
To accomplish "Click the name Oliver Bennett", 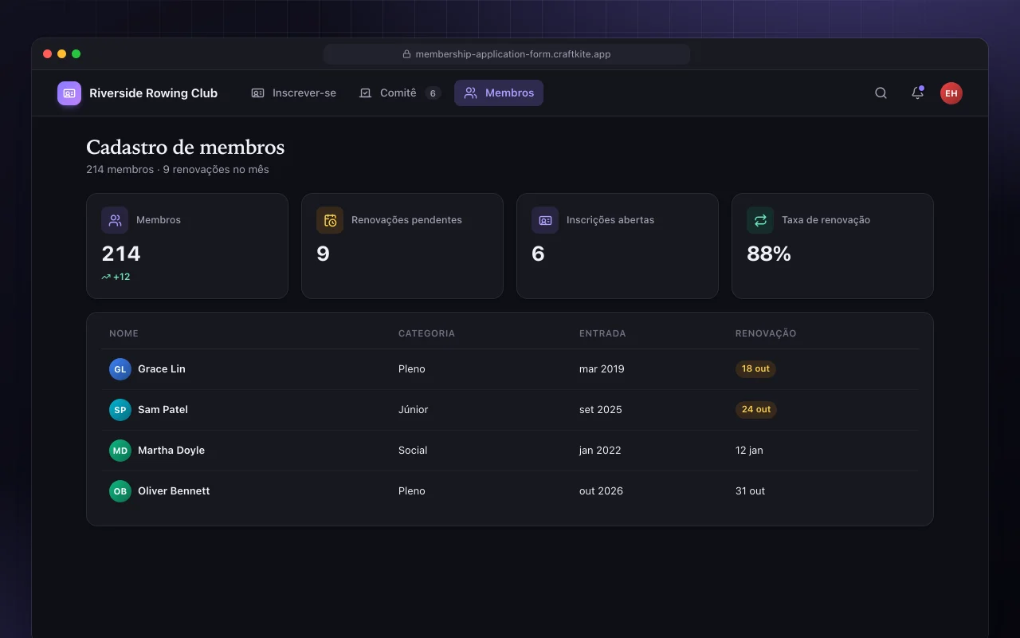I will (174, 491).
